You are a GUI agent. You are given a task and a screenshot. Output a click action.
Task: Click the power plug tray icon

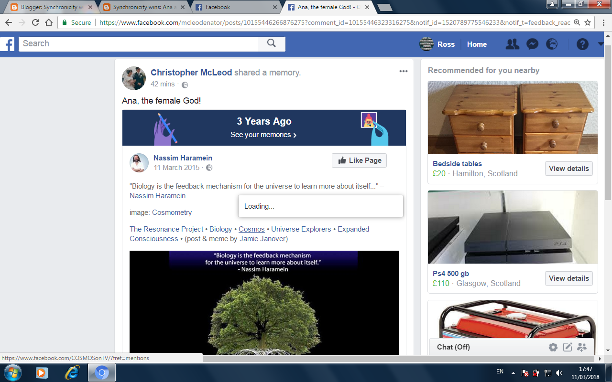coord(536,372)
